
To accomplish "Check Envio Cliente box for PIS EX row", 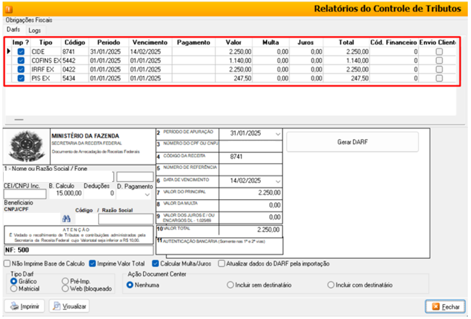I will 439,78.
